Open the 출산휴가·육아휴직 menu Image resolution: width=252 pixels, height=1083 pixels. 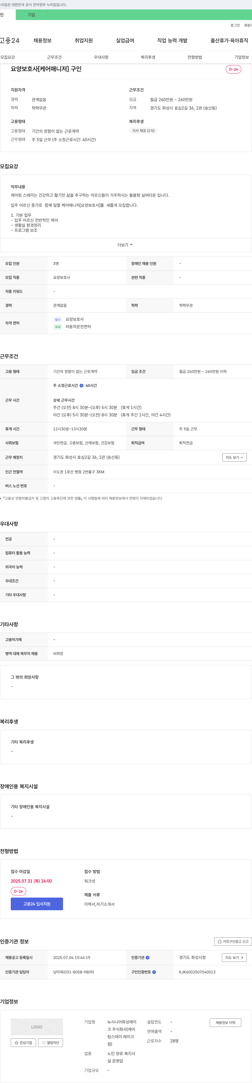(229, 40)
